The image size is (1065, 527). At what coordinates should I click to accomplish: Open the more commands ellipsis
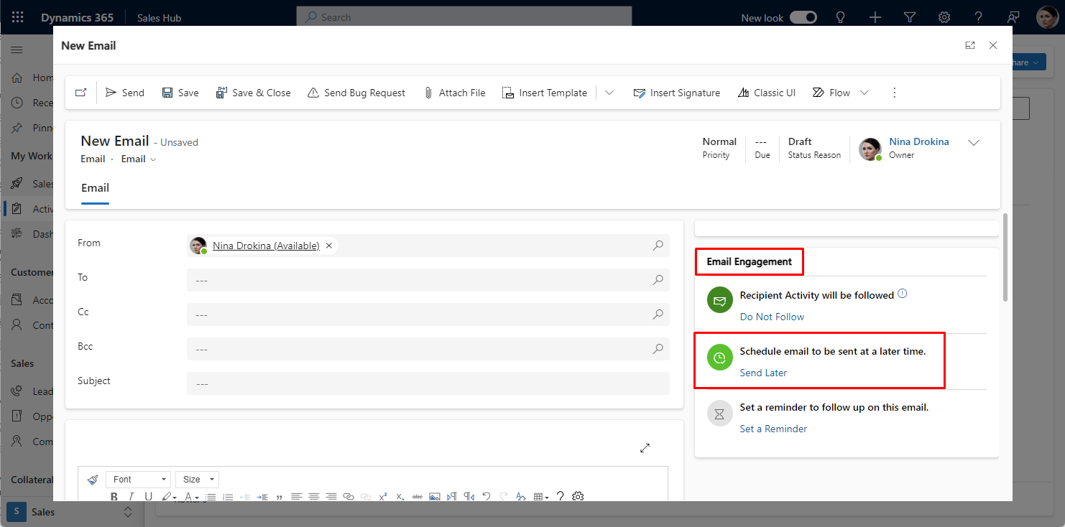pos(895,93)
